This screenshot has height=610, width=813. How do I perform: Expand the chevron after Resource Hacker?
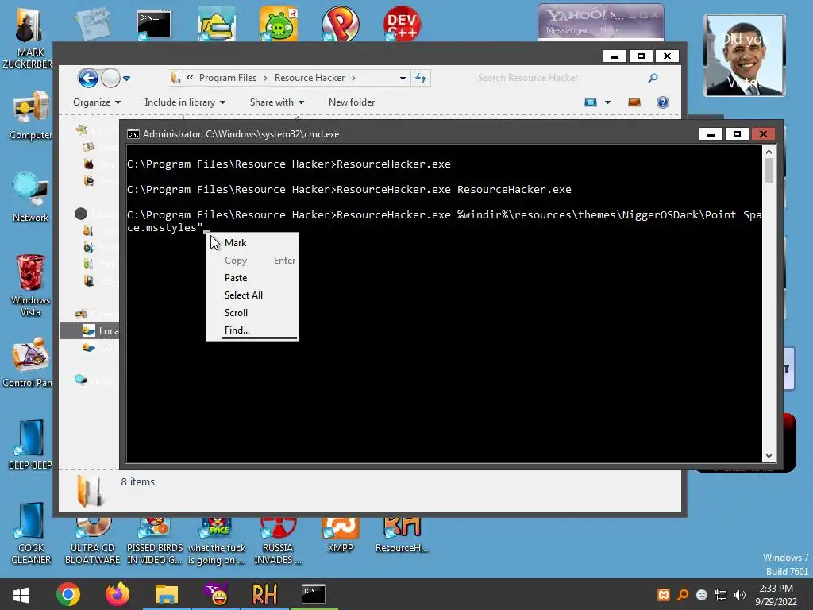[353, 78]
